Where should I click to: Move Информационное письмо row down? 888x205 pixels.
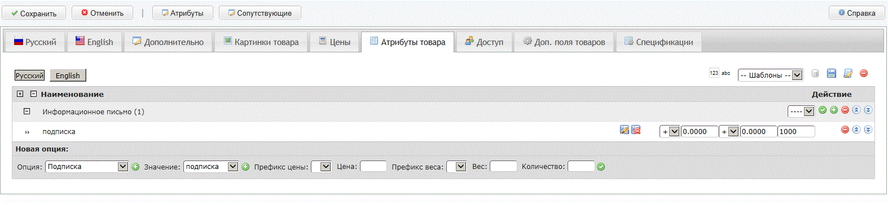tap(868, 110)
